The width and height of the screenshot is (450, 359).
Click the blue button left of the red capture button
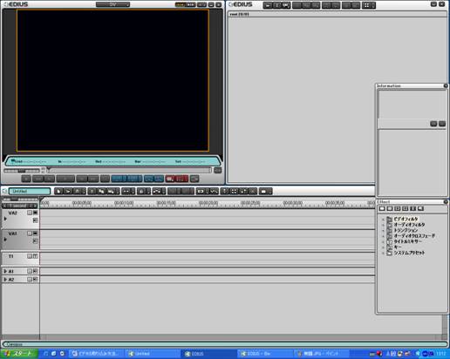pyautogui.click(x=159, y=179)
